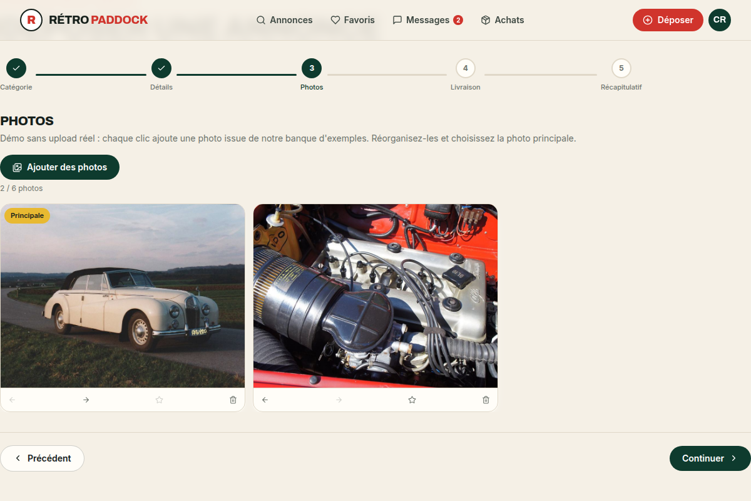Click the unread Messages badge showing 2

(x=458, y=20)
